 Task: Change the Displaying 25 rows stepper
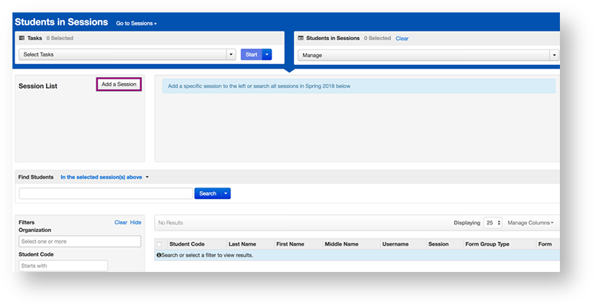pos(493,223)
